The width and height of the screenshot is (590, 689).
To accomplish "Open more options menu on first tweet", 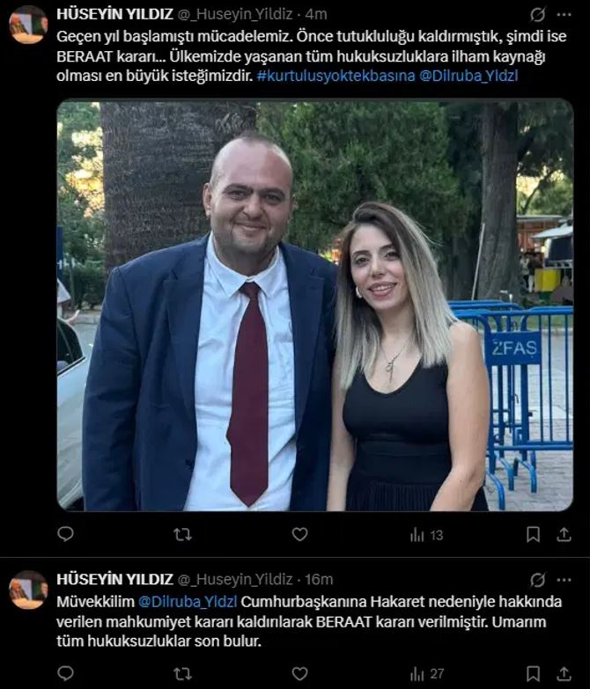I will tap(564, 14).
